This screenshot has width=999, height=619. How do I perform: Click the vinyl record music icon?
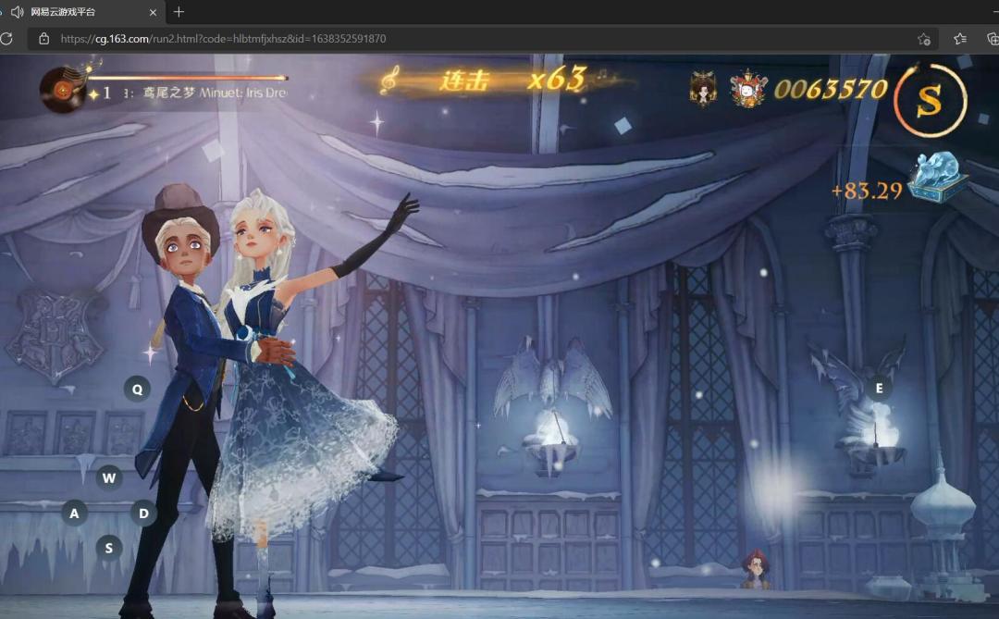click(63, 90)
